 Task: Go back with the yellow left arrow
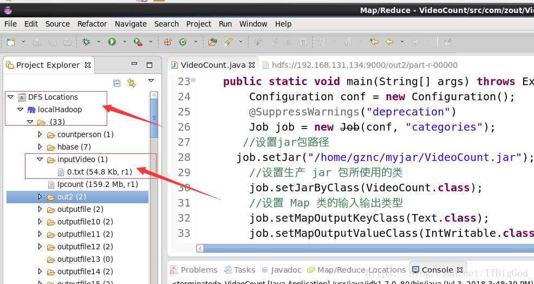point(389,42)
